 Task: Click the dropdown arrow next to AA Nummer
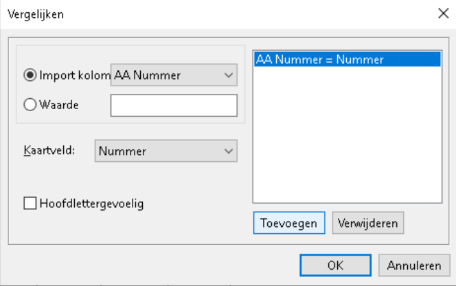pos(229,75)
